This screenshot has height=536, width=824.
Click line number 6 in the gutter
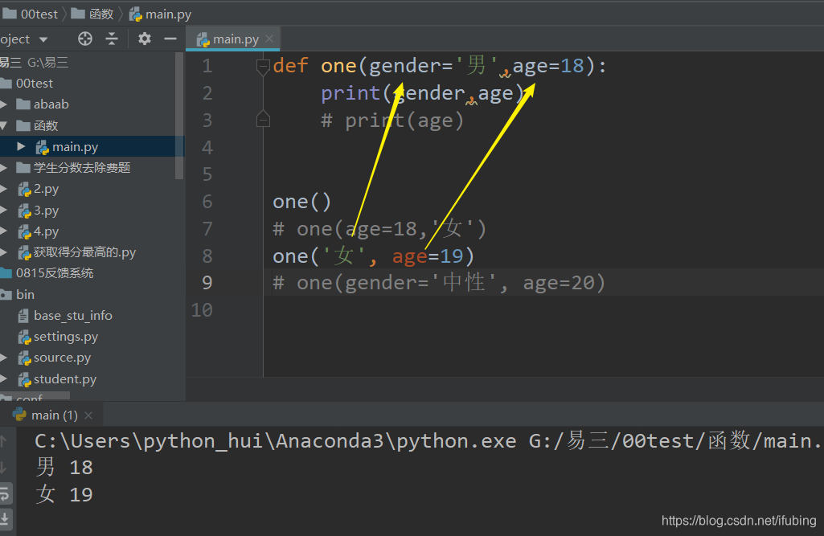tap(207, 202)
